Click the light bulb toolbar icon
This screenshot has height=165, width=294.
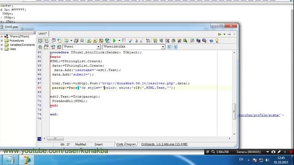pyautogui.click(x=217, y=41)
